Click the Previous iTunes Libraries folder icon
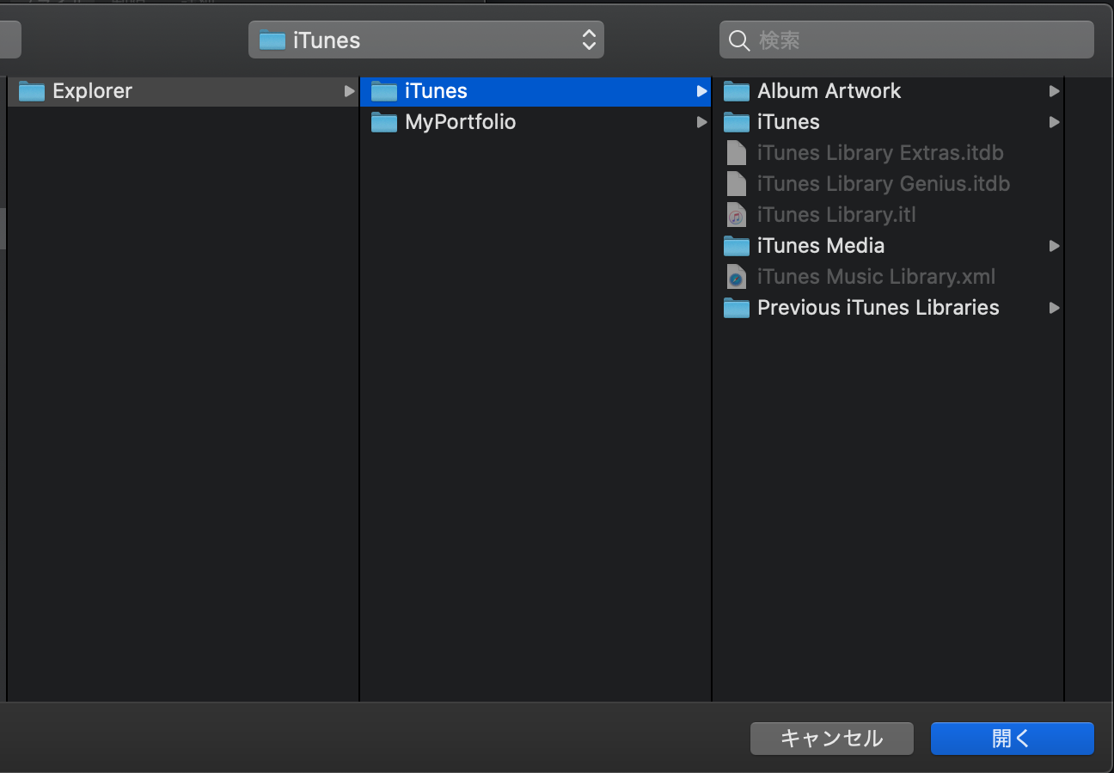The image size is (1114, 773). coord(737,308)
